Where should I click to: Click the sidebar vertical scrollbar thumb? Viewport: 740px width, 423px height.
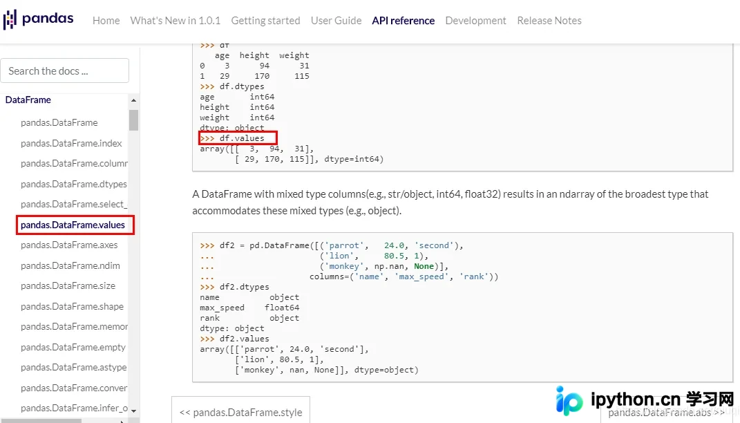(x=133, y=120)
